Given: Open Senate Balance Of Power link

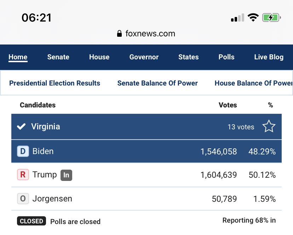Looking at the screenshot, I should pos(157,83).
